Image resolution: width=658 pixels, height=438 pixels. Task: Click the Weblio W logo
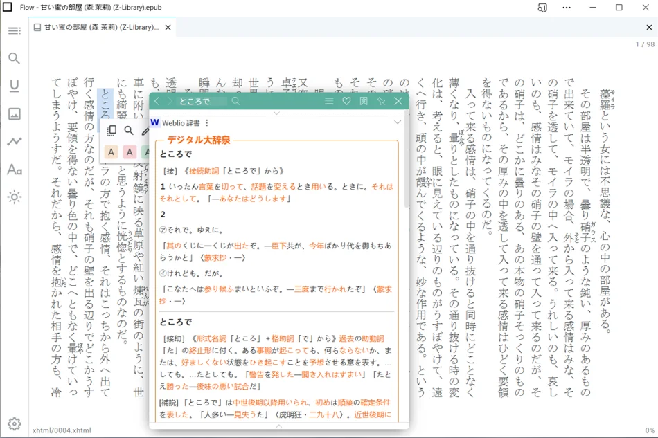click(155, 122)
